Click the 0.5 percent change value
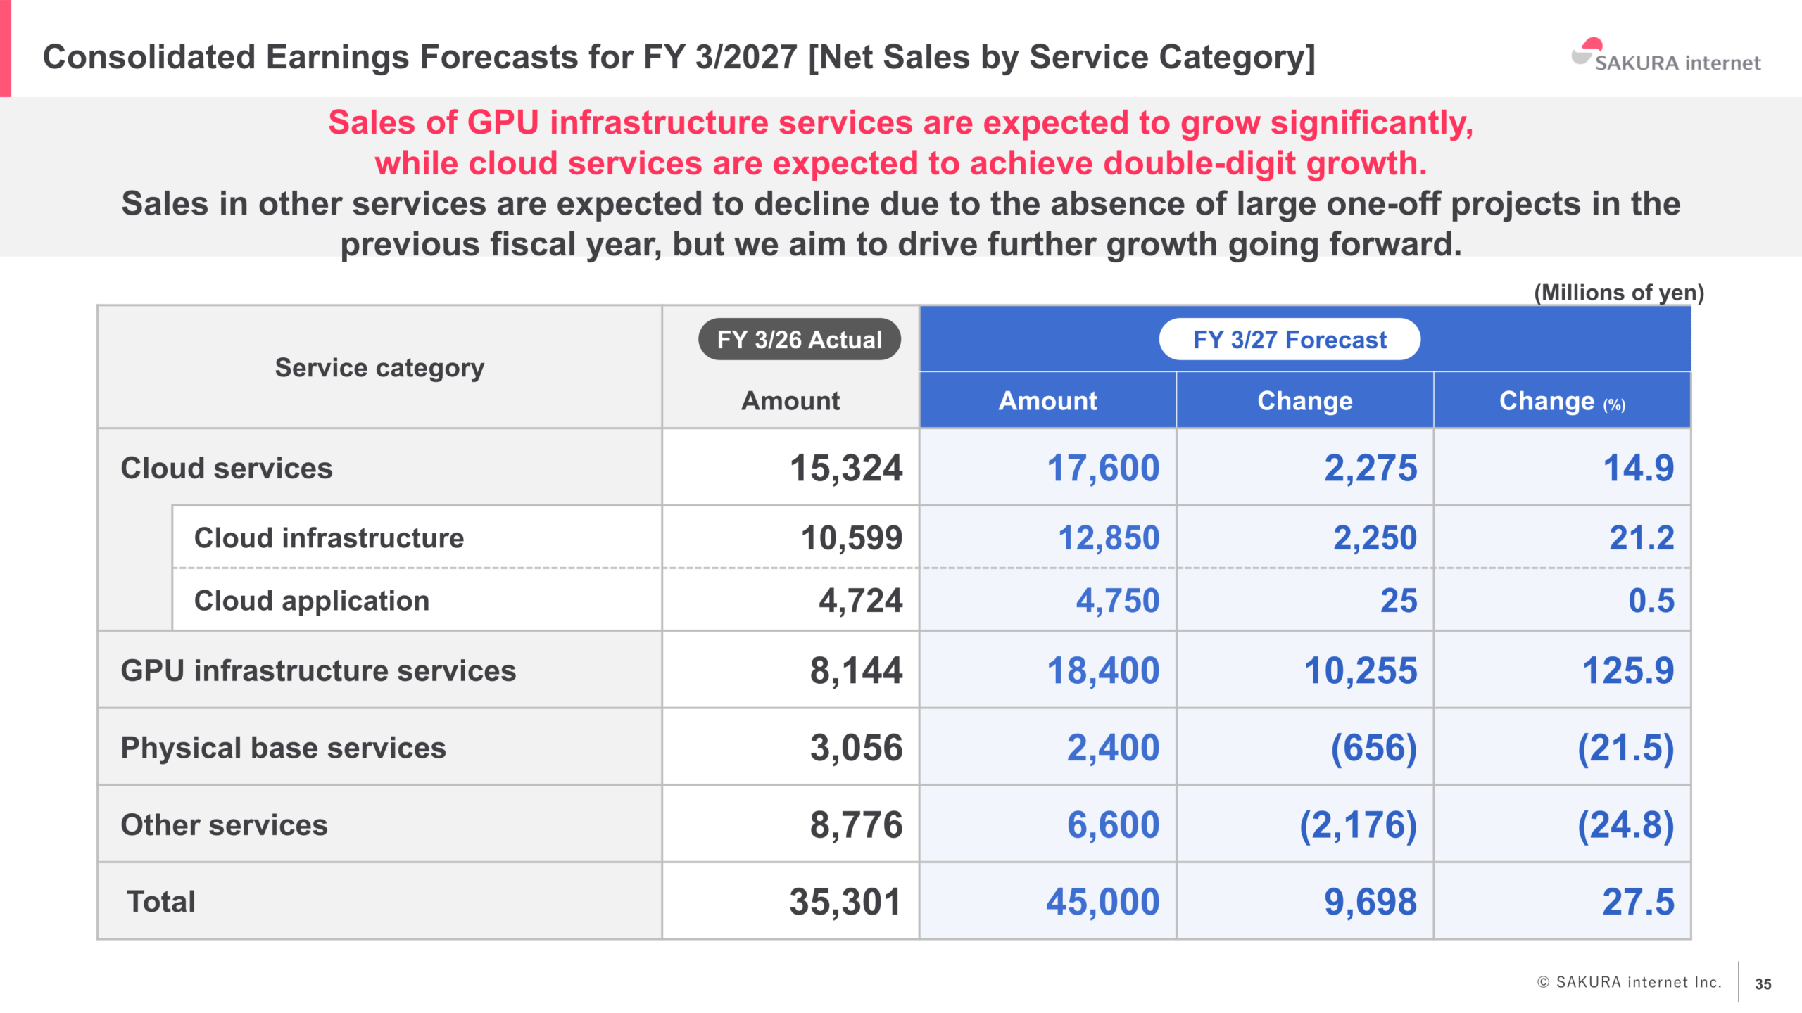This screenshot has height=1013, width=1802. coord(1651,601)
